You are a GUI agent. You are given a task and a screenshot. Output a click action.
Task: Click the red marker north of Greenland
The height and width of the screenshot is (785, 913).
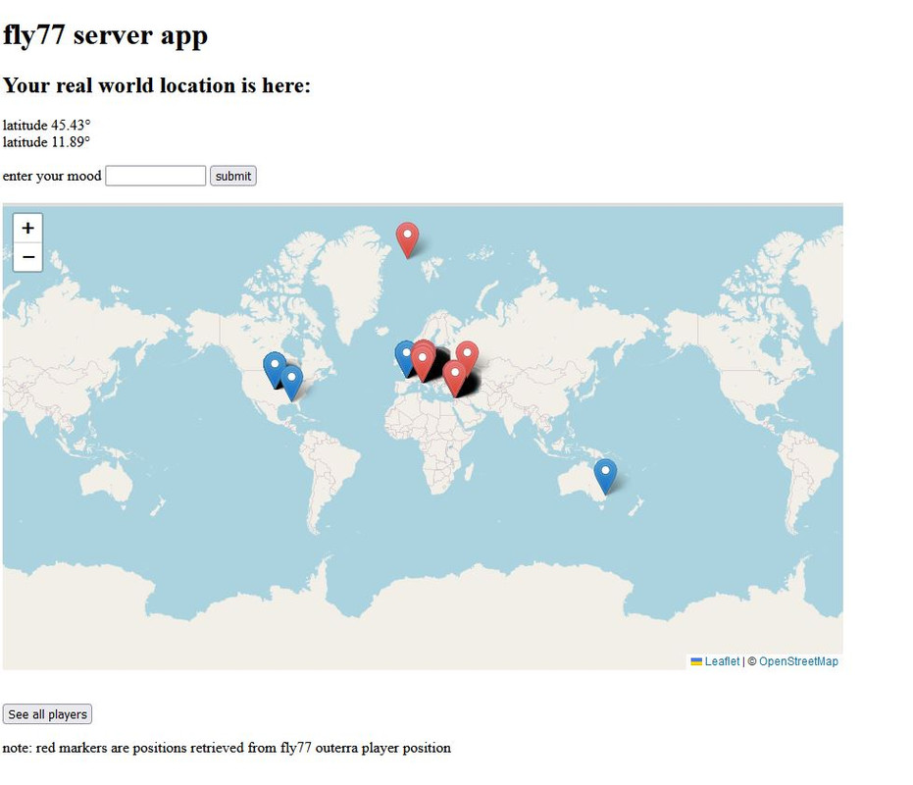pos(408,240)
